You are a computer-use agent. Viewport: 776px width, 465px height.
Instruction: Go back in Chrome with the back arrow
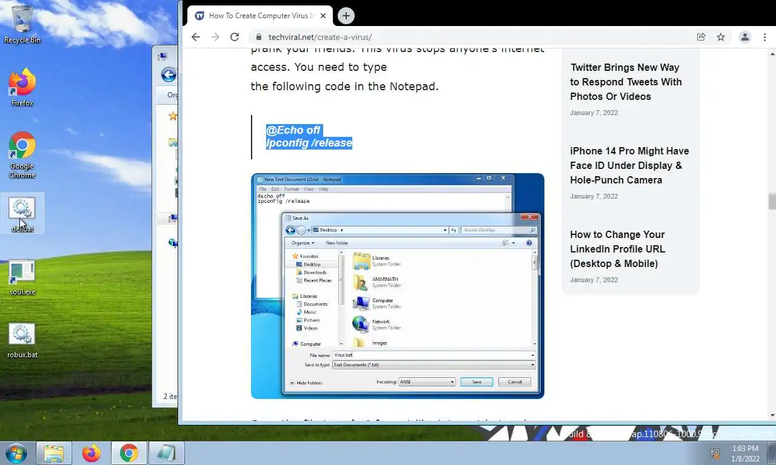[x=195, y=37]
